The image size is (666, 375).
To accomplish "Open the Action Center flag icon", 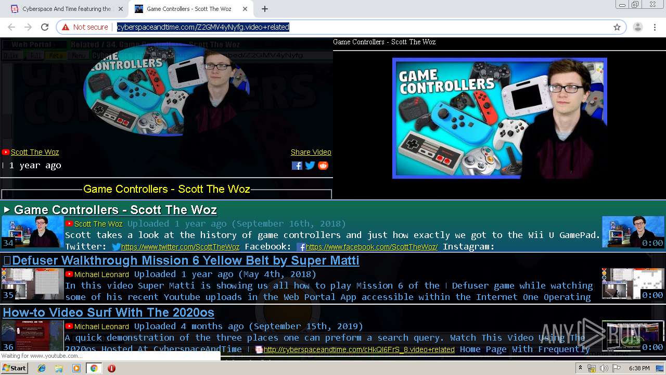I will click(x=616, y=368).
